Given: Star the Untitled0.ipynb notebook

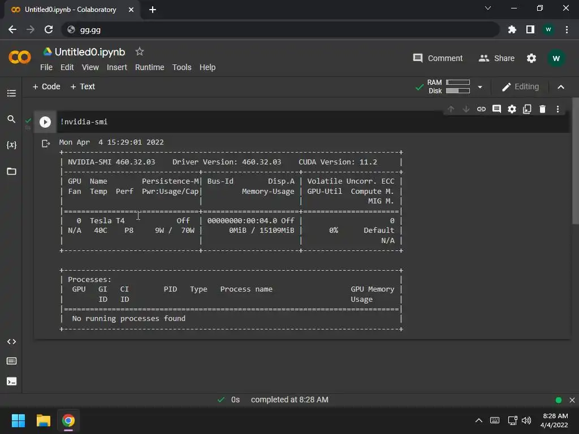Looking at the screenshot, I should pyautogui.click(x=139, y=51).
